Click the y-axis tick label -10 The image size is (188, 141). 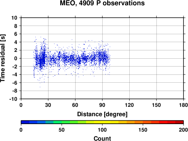(x=13, y=99)
